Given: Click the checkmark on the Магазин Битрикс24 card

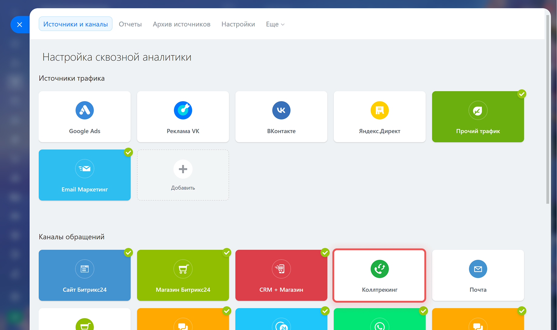Looking at the screenshot, I should tap(227, 253).
